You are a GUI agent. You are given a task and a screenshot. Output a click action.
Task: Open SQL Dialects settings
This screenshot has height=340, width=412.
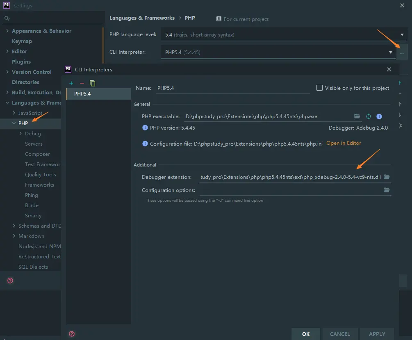(33, 267)
